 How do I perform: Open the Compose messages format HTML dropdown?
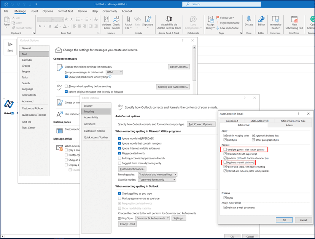pos(114,72)
